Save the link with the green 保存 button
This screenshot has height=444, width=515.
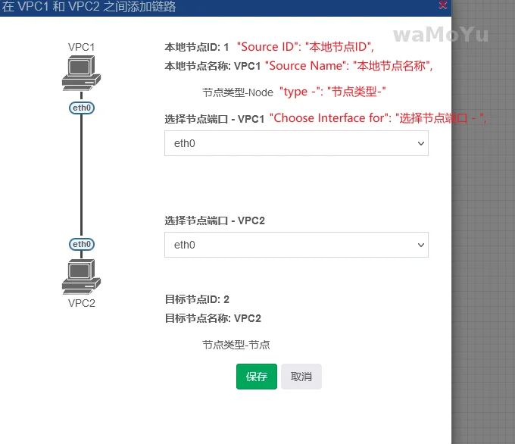click(257, 377)
